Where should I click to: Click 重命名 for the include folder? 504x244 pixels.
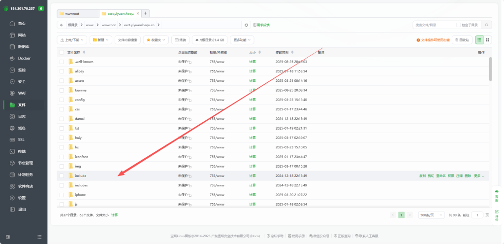(441, 175)
